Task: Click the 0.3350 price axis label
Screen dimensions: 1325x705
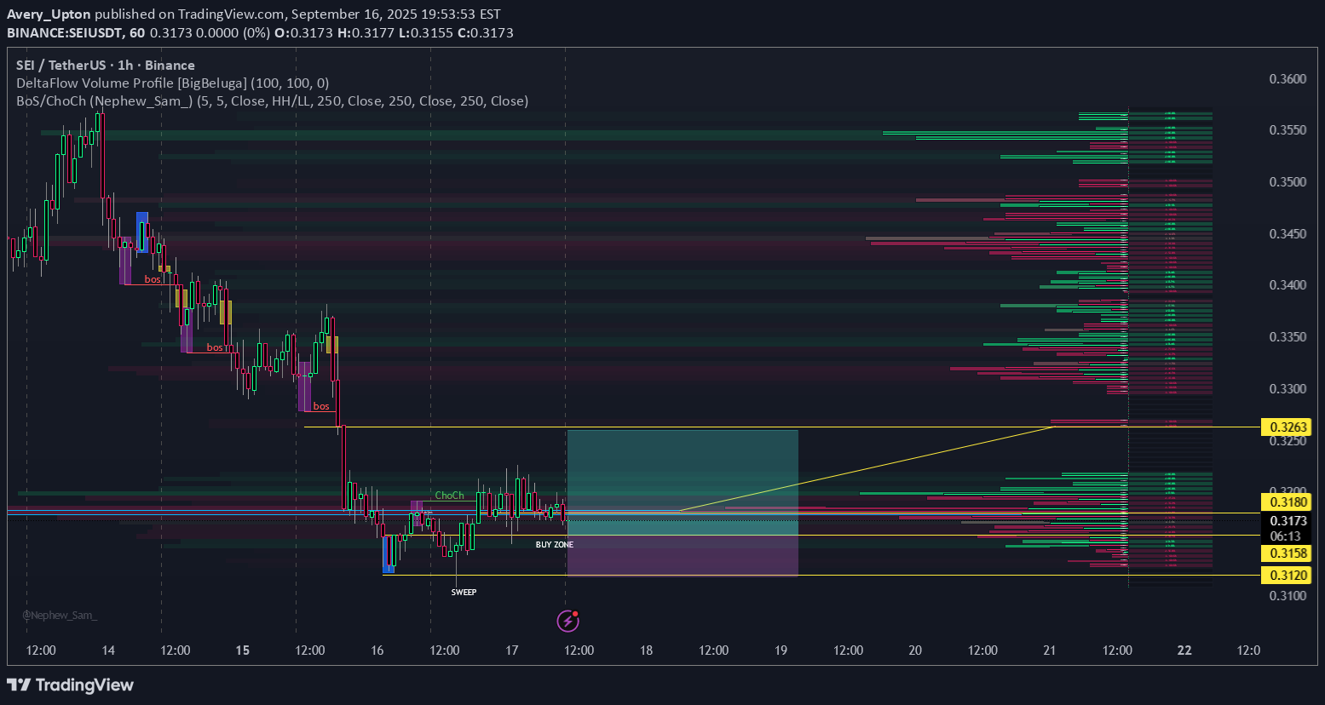Action: (x=1288, y=337)
